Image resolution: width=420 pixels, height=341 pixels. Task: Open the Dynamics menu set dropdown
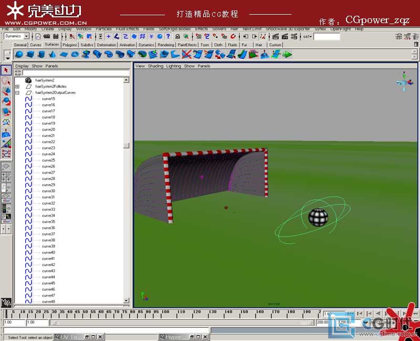pyautogui.click(x=27, y=36)
